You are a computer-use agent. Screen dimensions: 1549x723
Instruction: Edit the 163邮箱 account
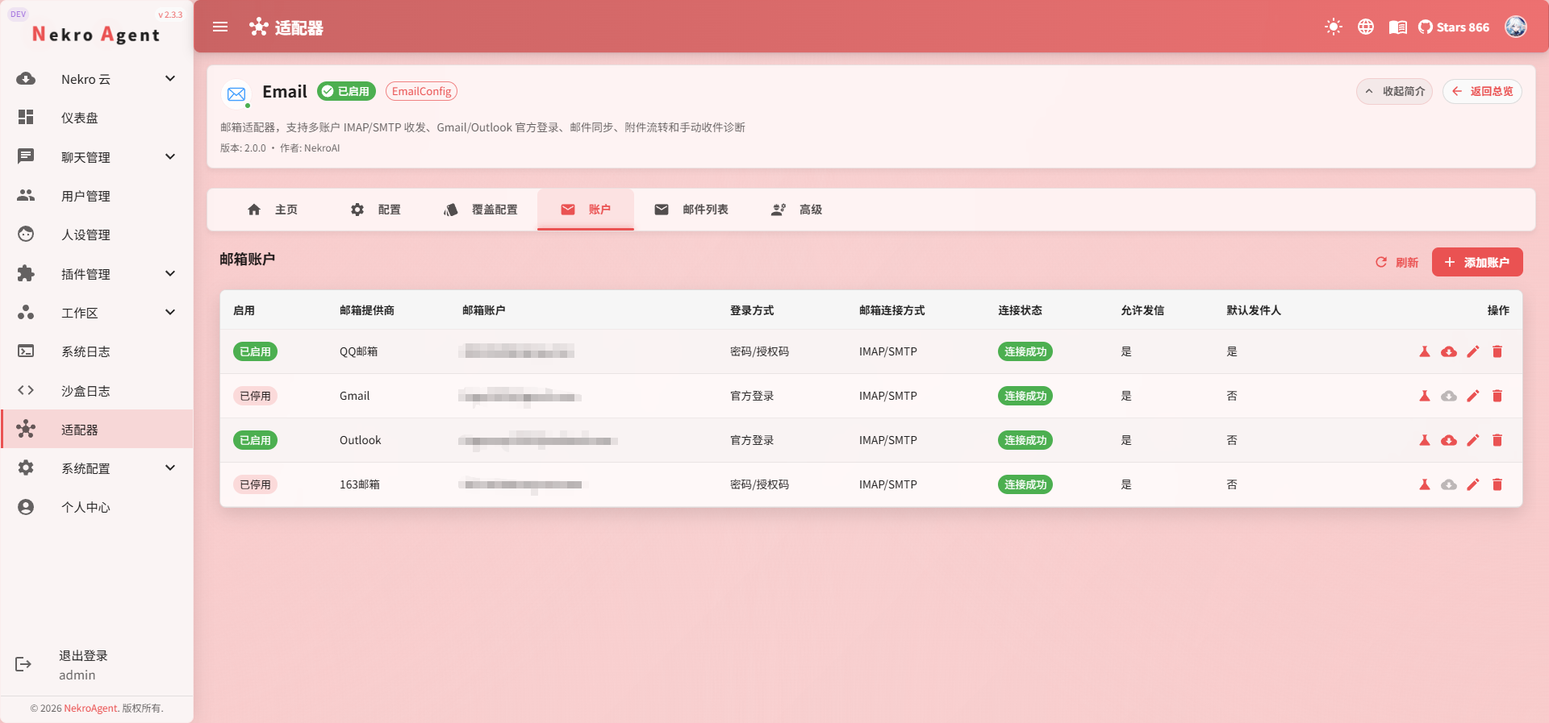click(1473, 484)
